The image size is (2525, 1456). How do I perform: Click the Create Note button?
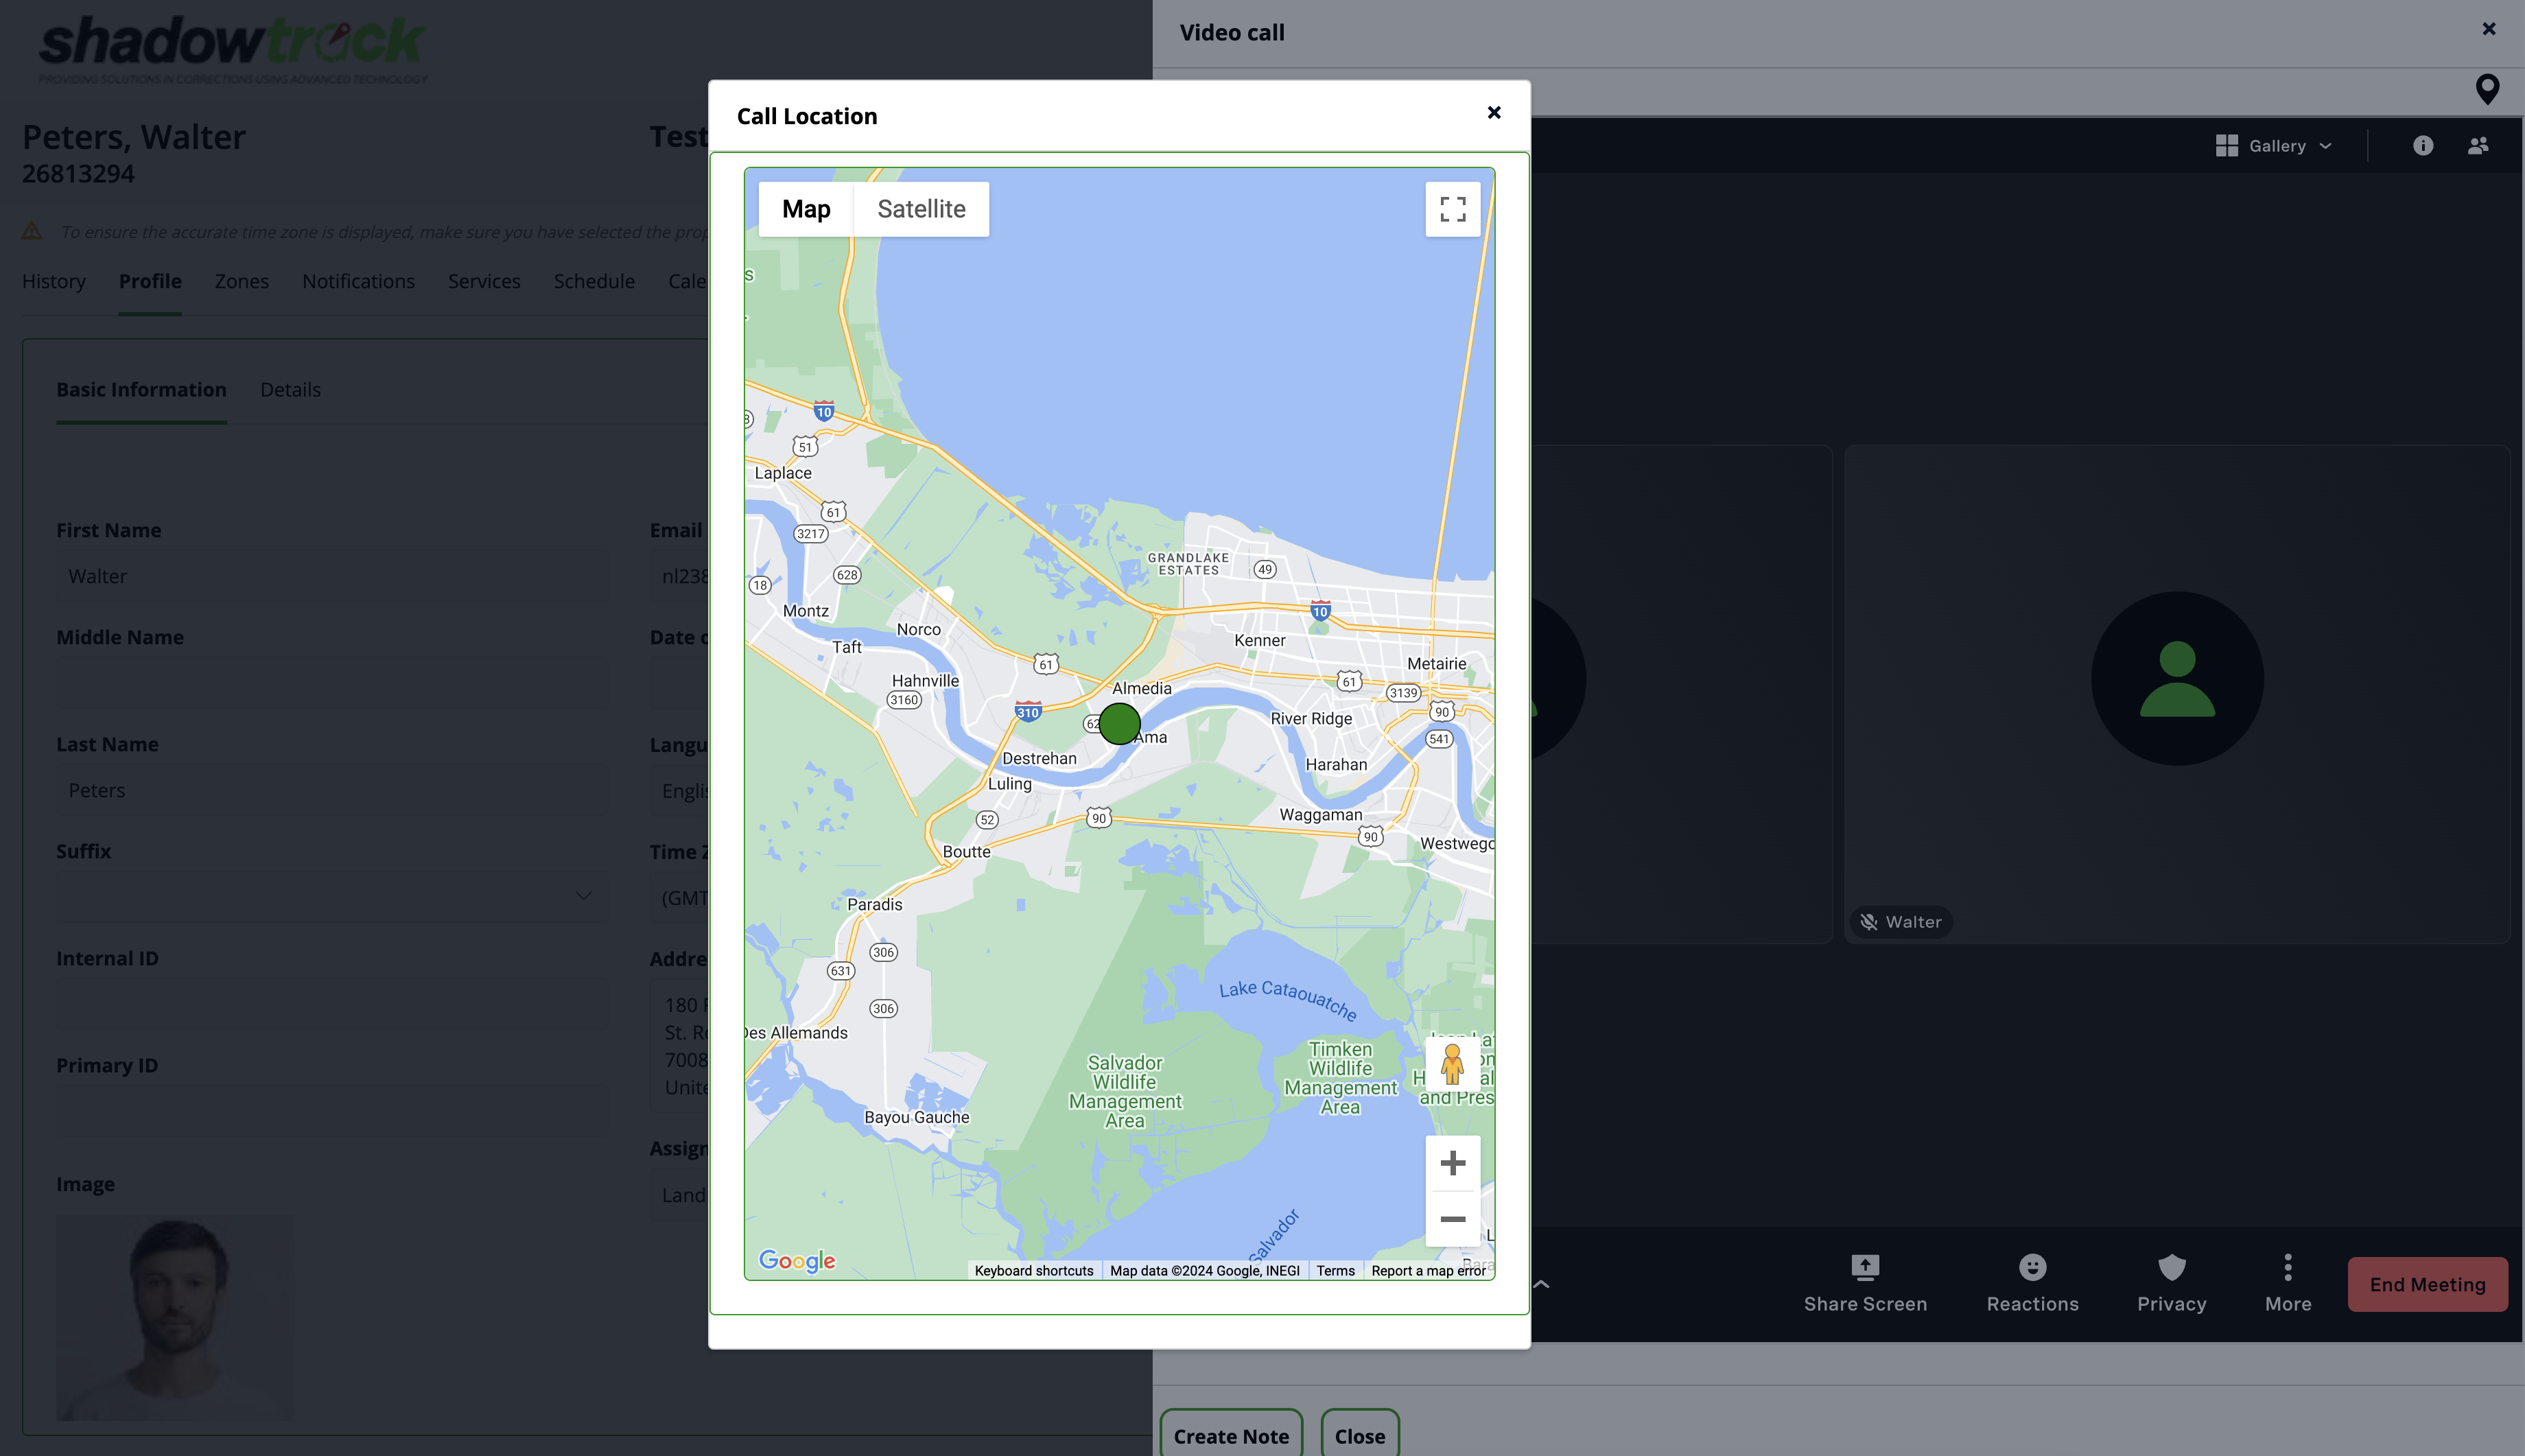(1231, 1435)
